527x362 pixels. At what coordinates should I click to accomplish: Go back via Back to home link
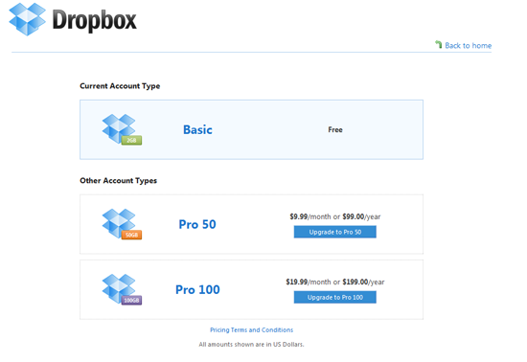(x=468, y=45)
